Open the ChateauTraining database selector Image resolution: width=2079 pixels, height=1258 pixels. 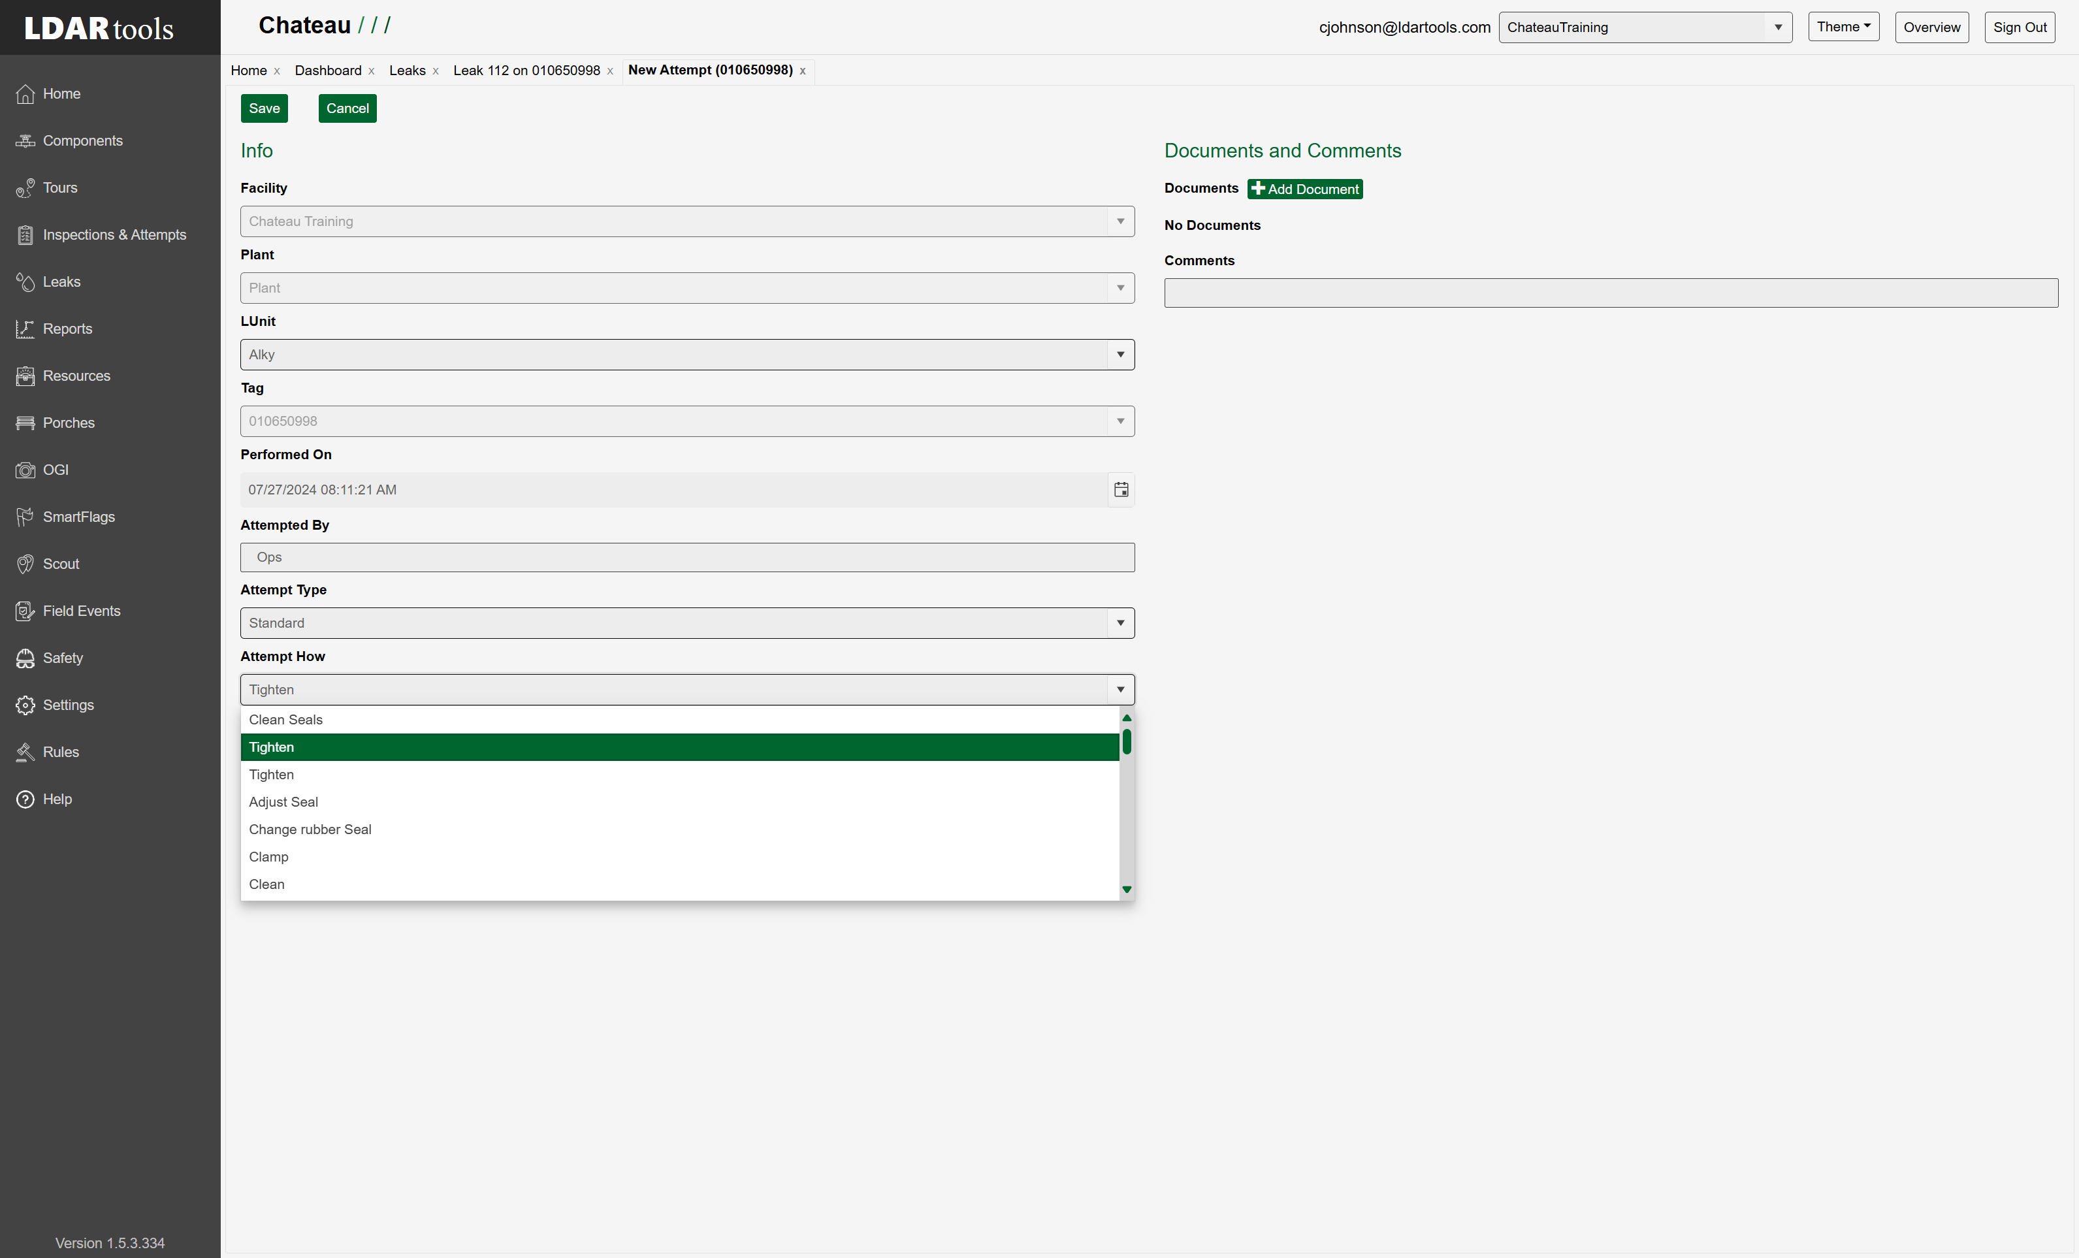click(x=1645, y=27)
